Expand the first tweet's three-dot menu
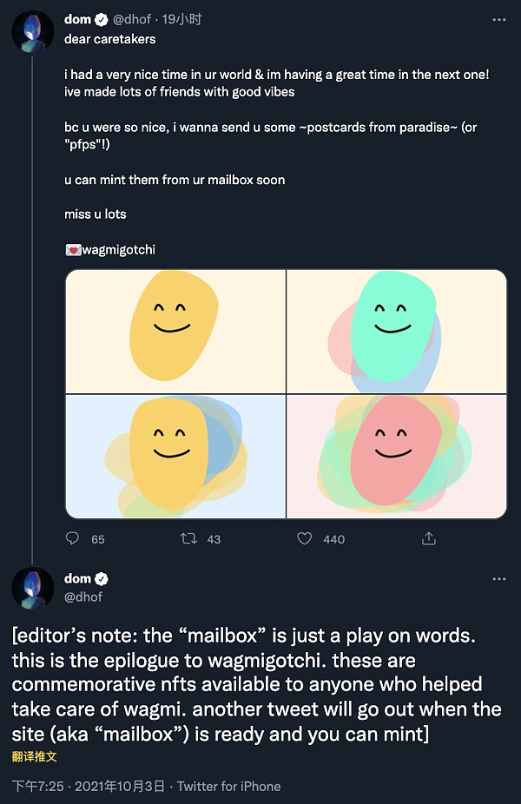Image resolution: width=521 pixels, height=804 pixels. [x=499, y=19]
